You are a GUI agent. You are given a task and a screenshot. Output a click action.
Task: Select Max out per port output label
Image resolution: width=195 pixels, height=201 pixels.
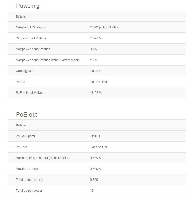pyautogui.click(x=43, y=158)
